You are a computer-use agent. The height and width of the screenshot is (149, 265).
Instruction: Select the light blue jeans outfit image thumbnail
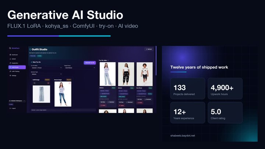pos(41,94)
